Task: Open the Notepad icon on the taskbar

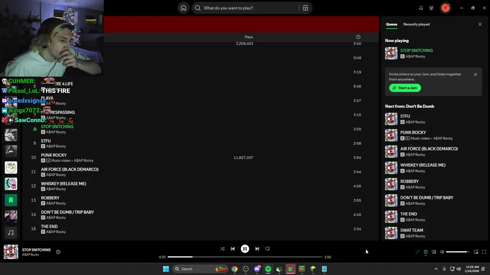Action: [x=324, y=269]
